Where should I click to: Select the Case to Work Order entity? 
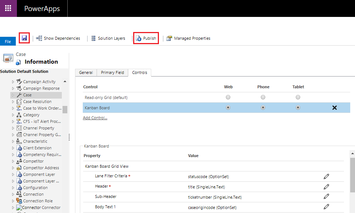pyautogui.click(x=42, y=108)
